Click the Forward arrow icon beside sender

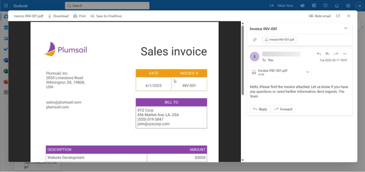336,54
